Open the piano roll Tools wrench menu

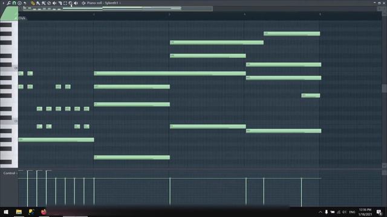[x=8, y=3]
